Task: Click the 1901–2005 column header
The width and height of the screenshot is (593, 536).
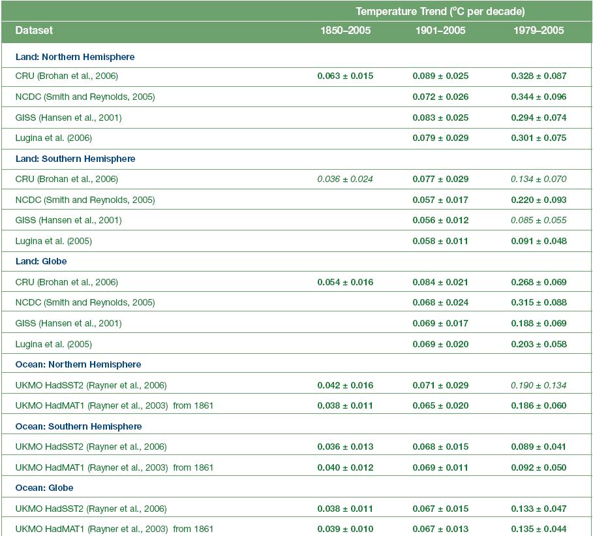Action: [440, 31]
